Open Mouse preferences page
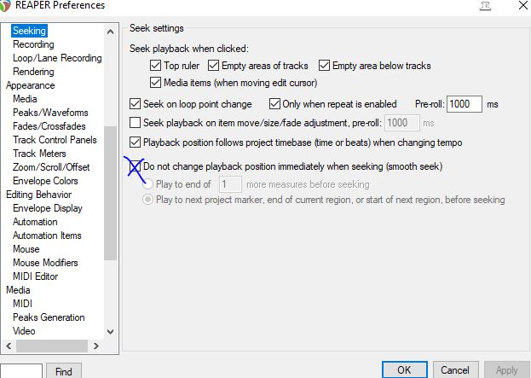Image resolution: width=531 pixels, height=378 pixels. click(26, 249)
